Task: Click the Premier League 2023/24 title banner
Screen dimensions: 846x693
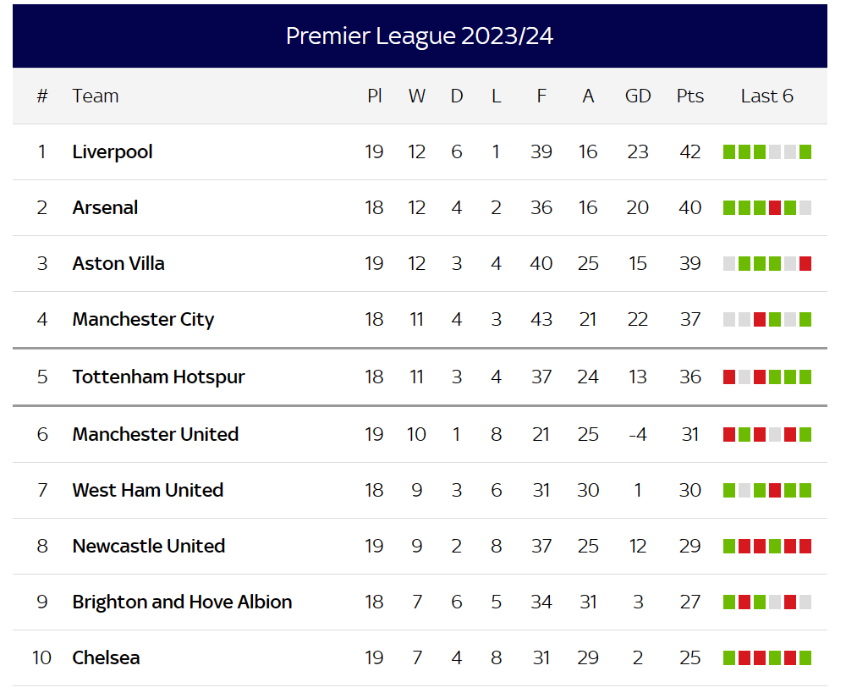Action: pos(420,36)
